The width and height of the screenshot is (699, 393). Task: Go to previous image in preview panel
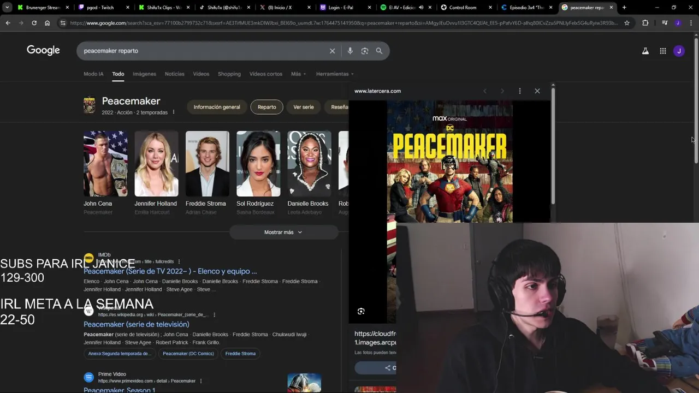point(485,91)
